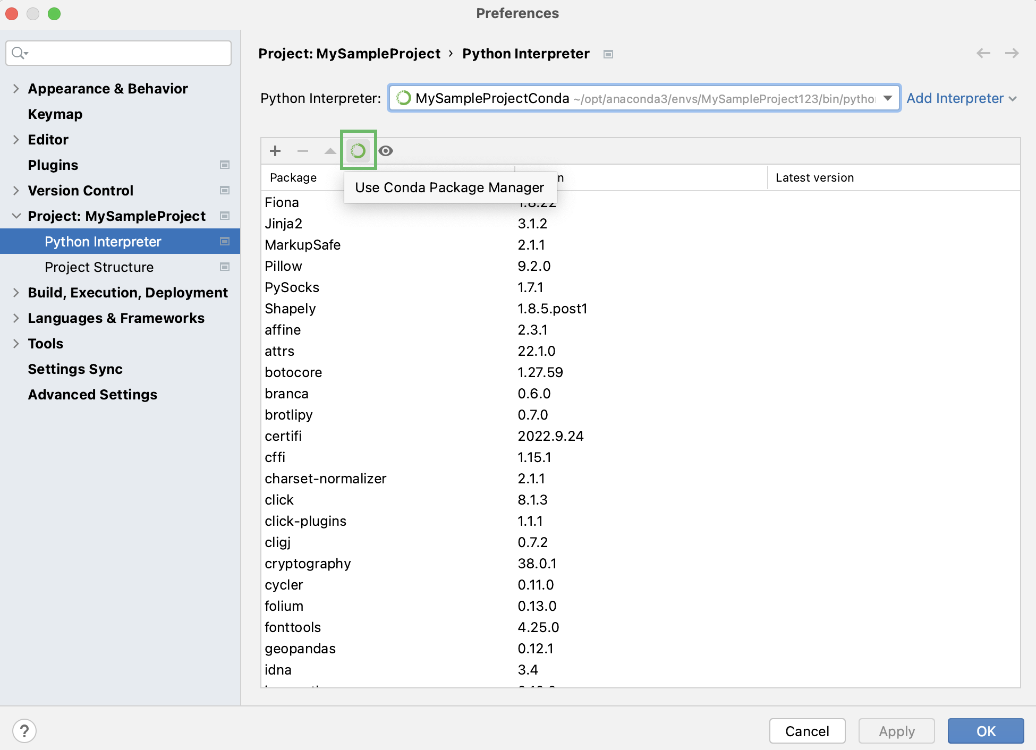Click the add package plus icon
The width and height of the screenshot is (1036, 750).
276,150
